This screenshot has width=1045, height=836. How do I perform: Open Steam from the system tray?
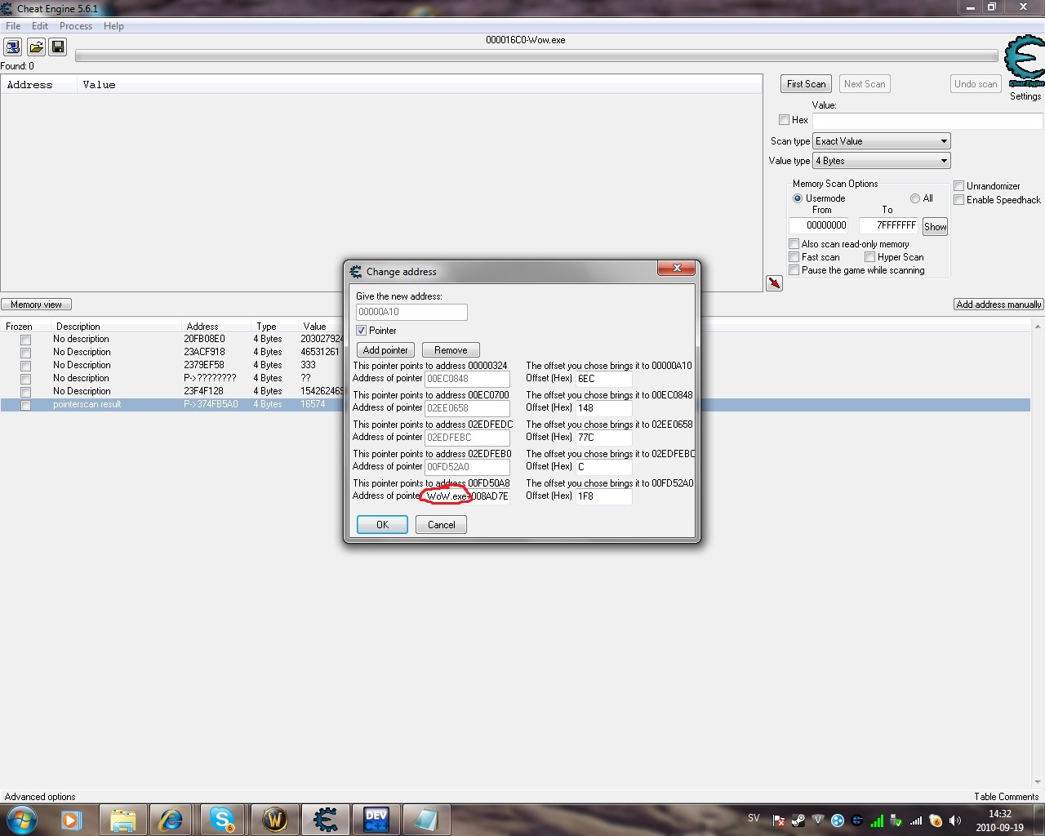[x=798, y=820]
